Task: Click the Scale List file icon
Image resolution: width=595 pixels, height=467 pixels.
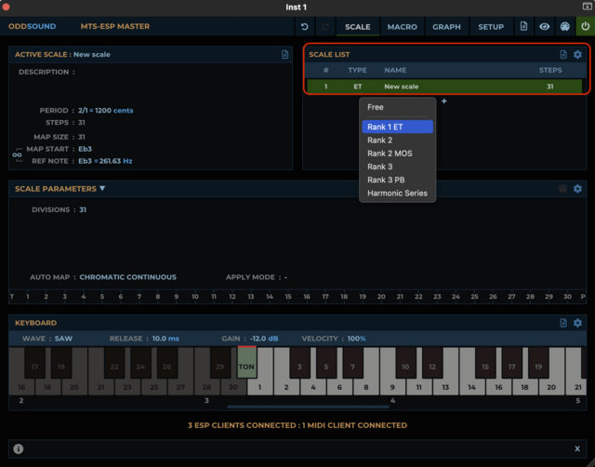Action: pos(563,54)
